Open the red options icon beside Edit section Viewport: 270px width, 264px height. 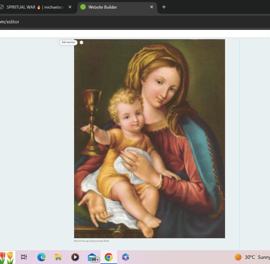(82, 43)
